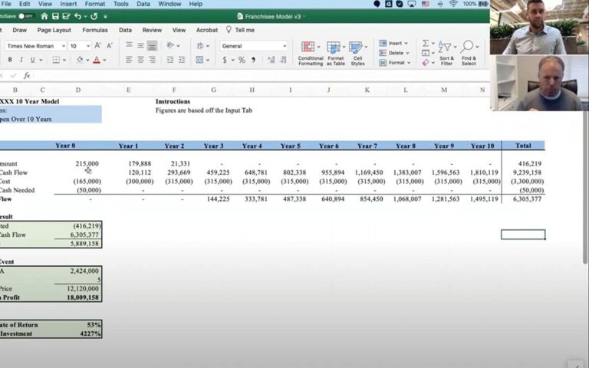Click the Align Right icon

(x=152, y=59)
